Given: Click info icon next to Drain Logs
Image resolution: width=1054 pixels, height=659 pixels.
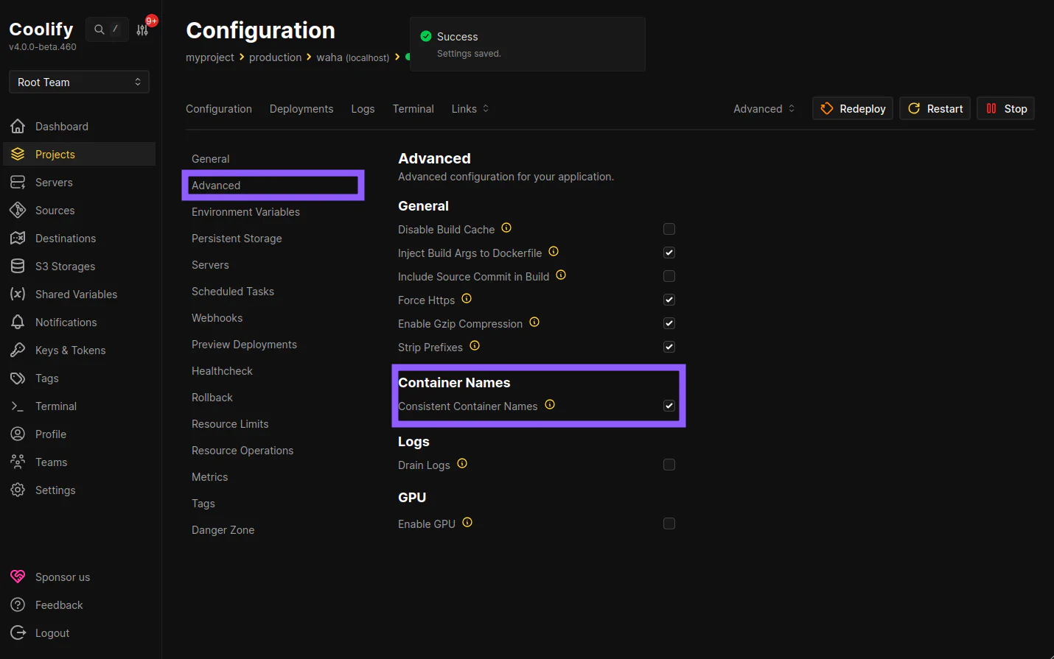Looking at the screenshot, I should coord(462,464).
